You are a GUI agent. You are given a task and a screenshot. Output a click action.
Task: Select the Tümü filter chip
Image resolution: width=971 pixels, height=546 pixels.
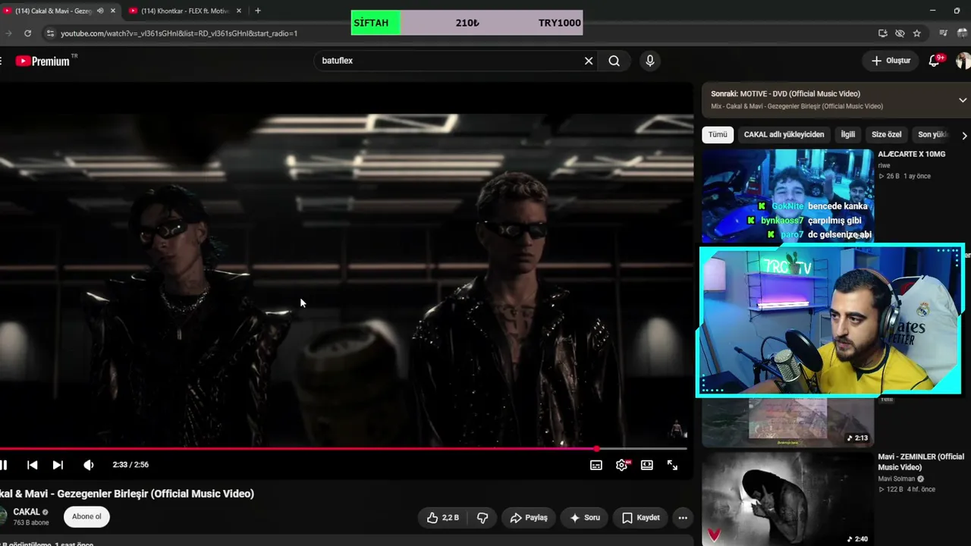pyautogui.click(x=718, y=135)
